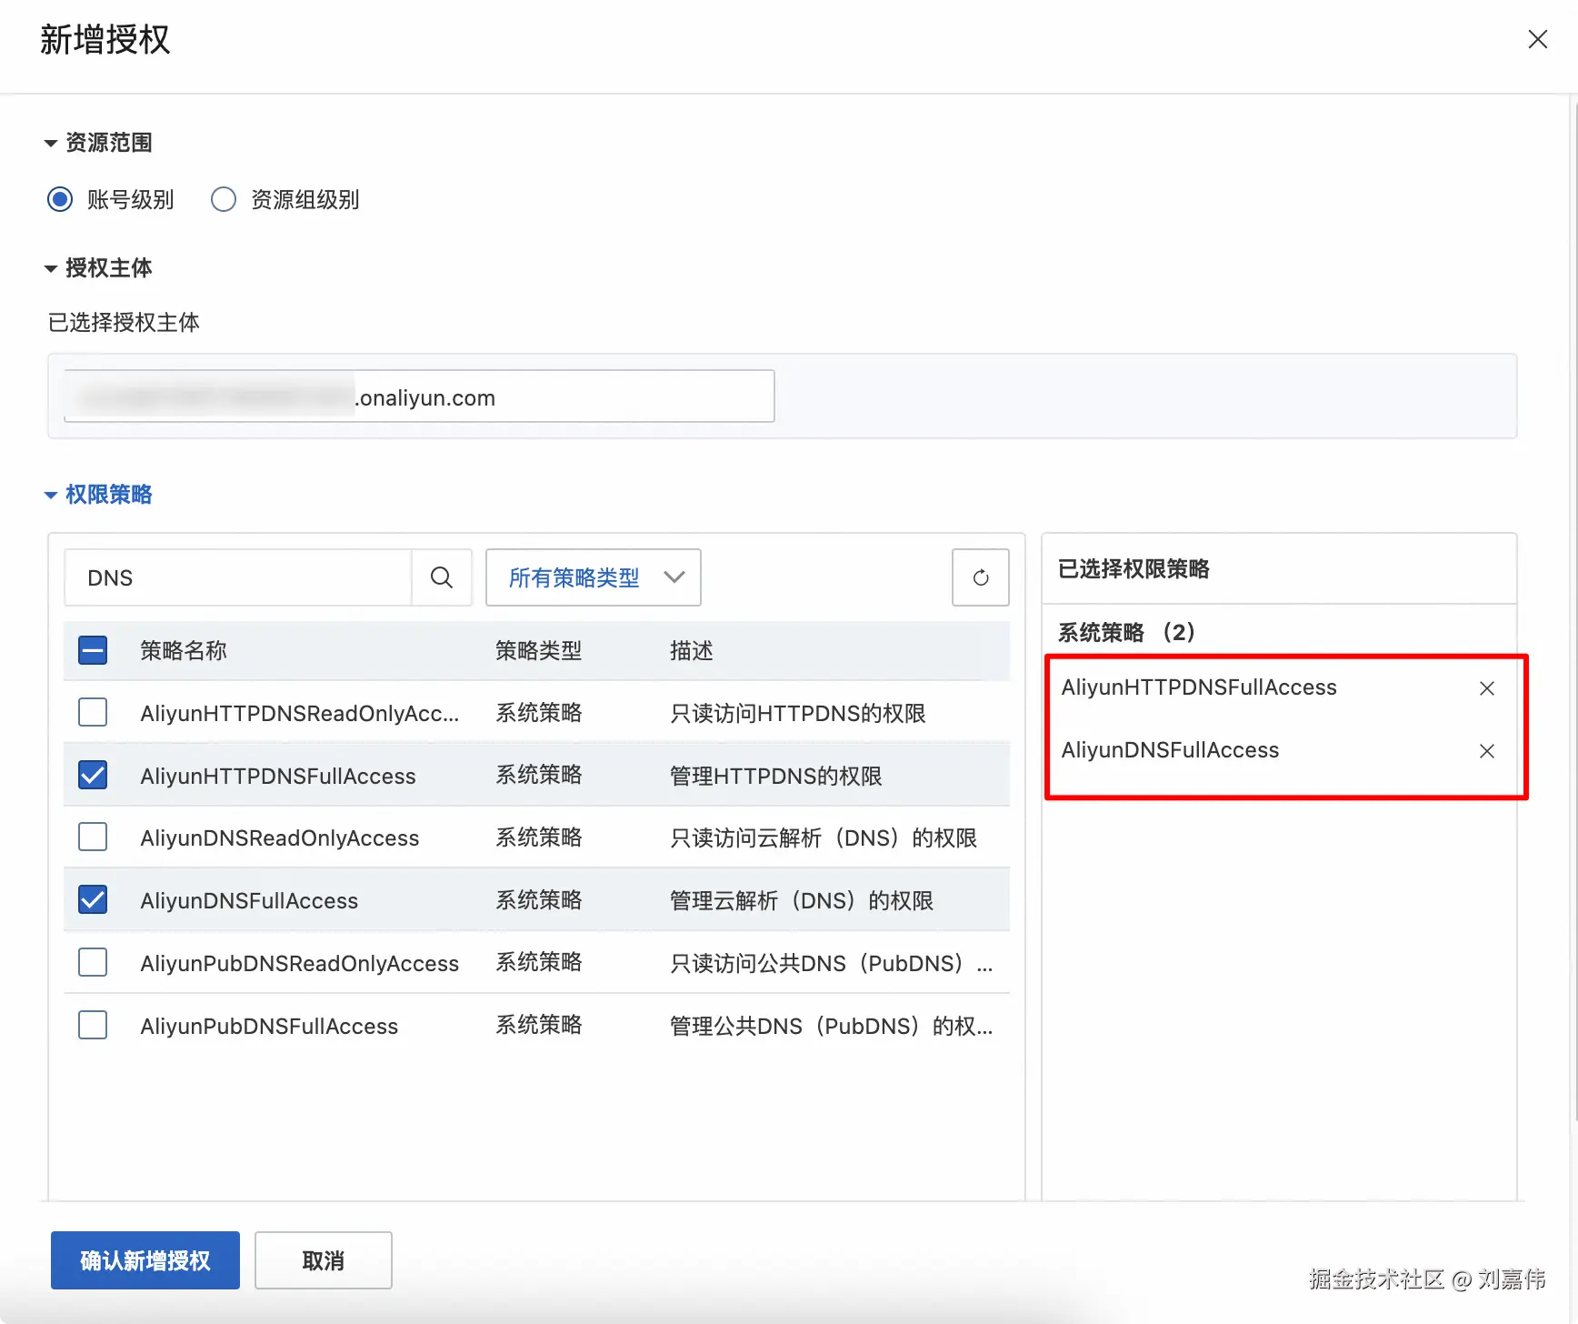This screenshot has width=1578, height=1324.
Task: Click the search magnifier icon next to DNS
Action: [442, 577]
